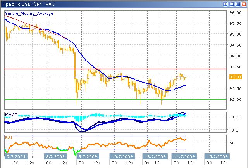Click the vertical split pause-like title bar icon

point(226,4)
